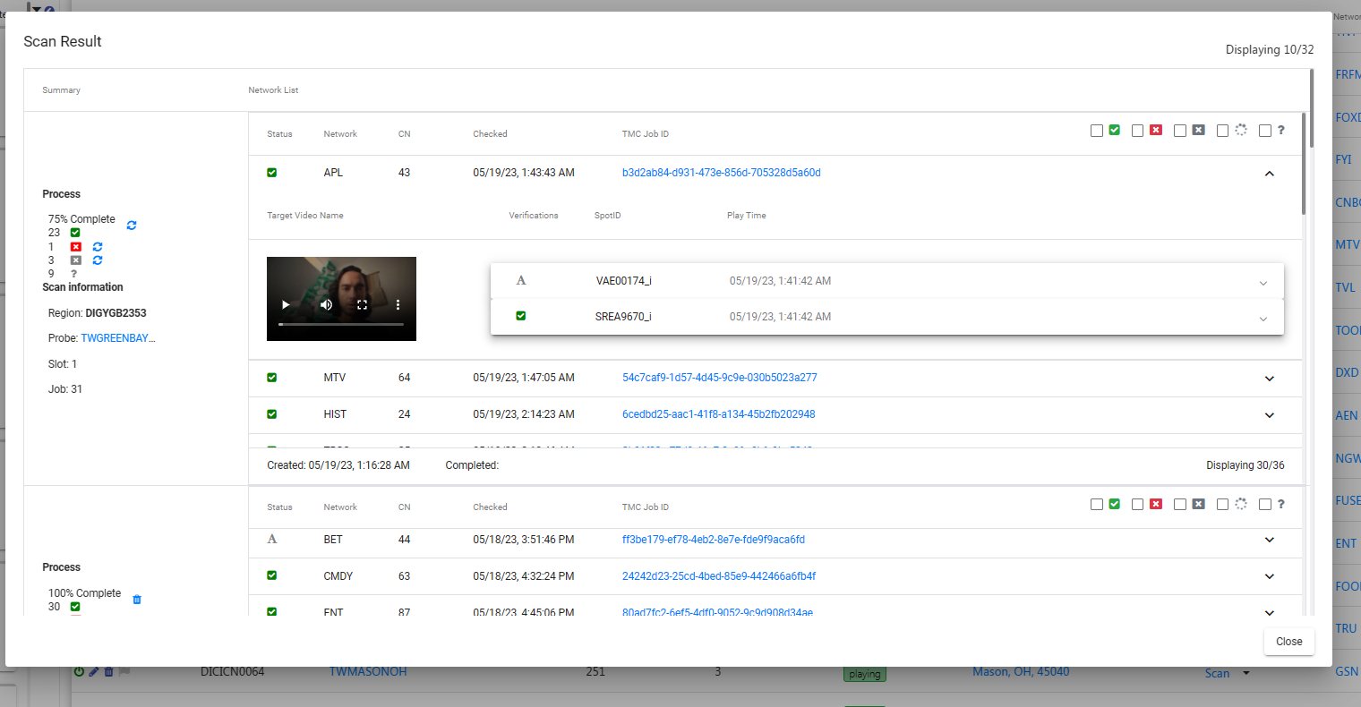This screenshot has height=707, width=1361.
Task: Seek on the video progress bar
Action: (340, 324)
